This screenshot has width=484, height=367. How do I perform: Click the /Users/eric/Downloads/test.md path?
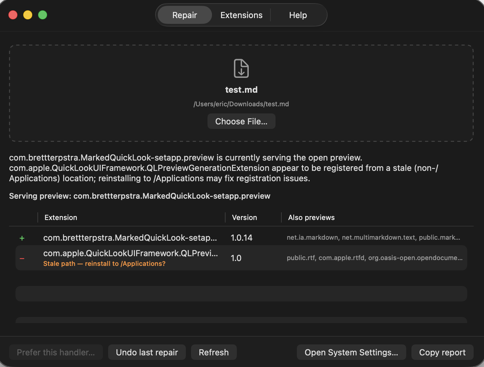241,104
